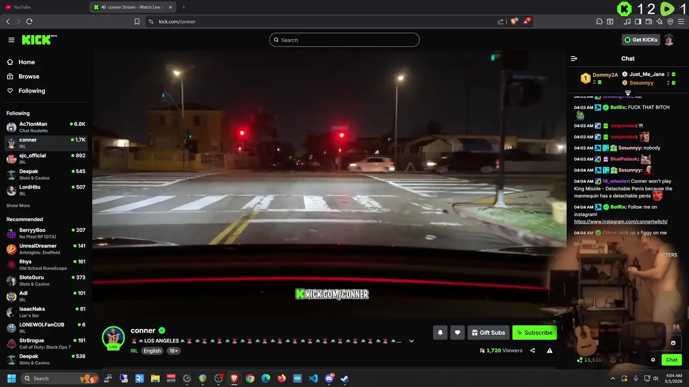Open Brave Rewards triangle icon
This screenshot has height=387, width=689.
point(527,21)
